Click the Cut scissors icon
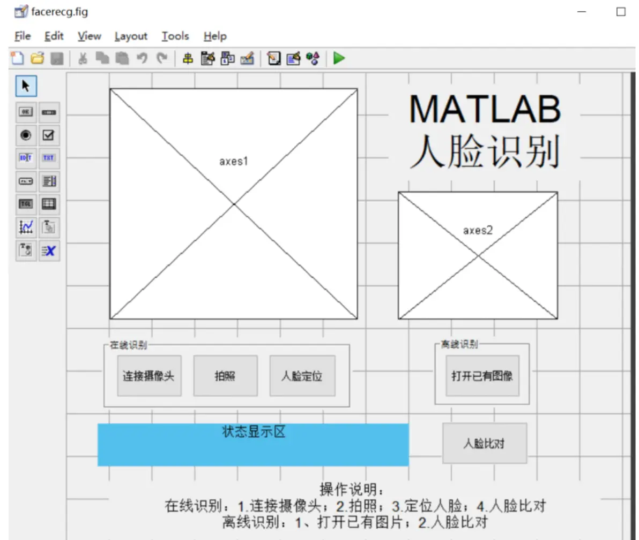 83,58
